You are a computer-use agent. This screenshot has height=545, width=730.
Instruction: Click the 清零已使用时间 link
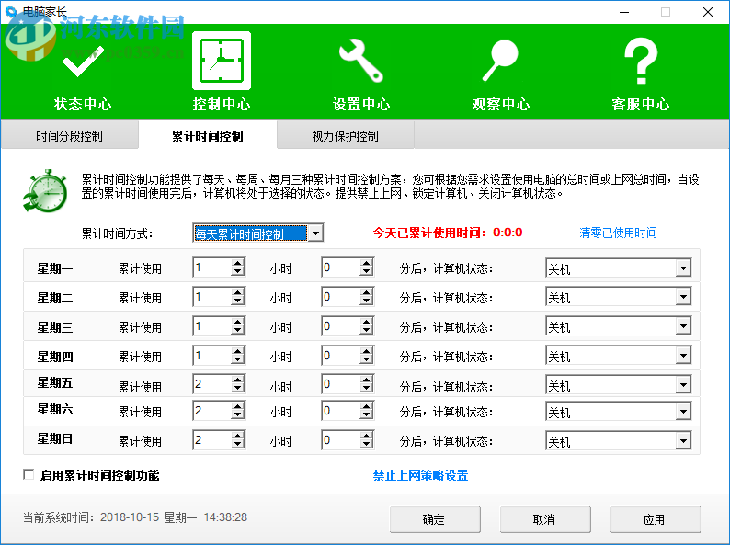tap(618, 233)
